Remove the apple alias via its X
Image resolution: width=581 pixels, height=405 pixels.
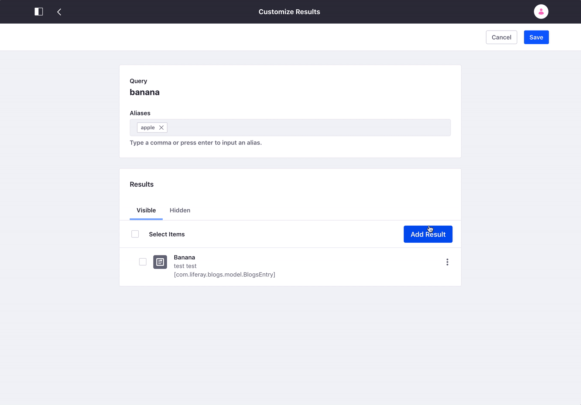(161, 127)
